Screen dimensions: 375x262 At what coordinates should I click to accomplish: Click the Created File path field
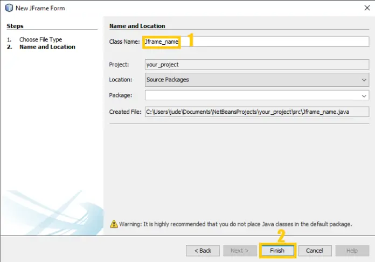coord(256,112)
